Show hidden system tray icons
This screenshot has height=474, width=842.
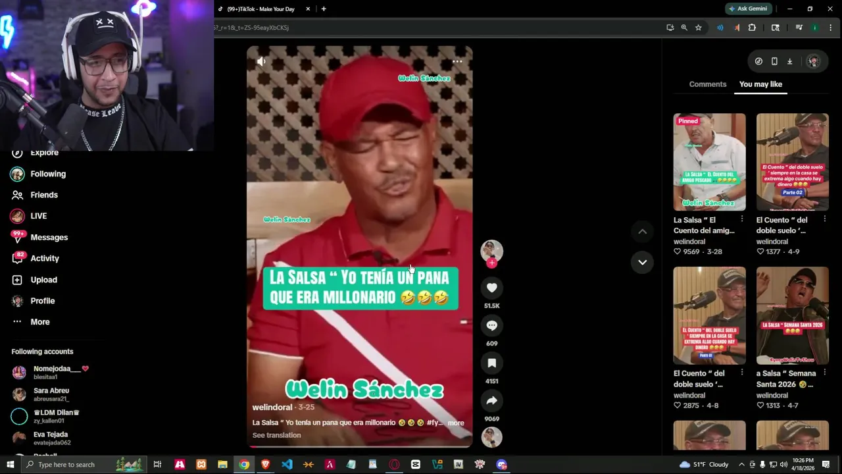click(x=741, y=465)
